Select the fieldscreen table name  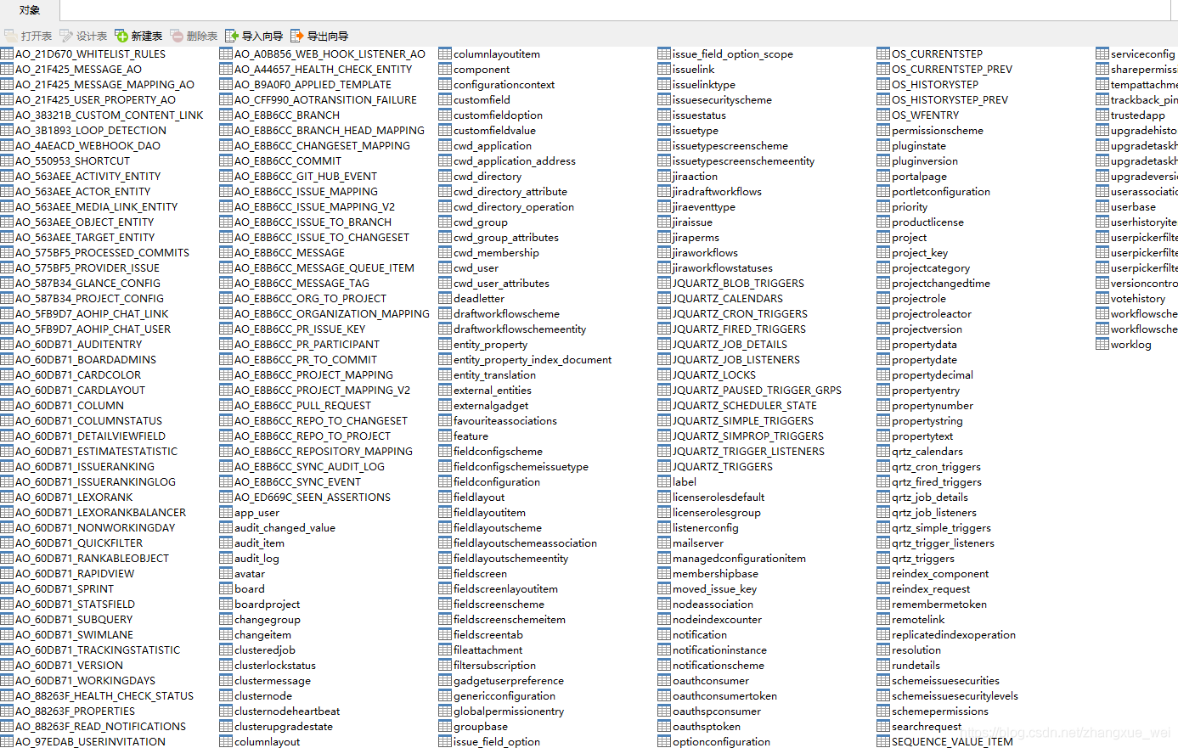point(480,573)
